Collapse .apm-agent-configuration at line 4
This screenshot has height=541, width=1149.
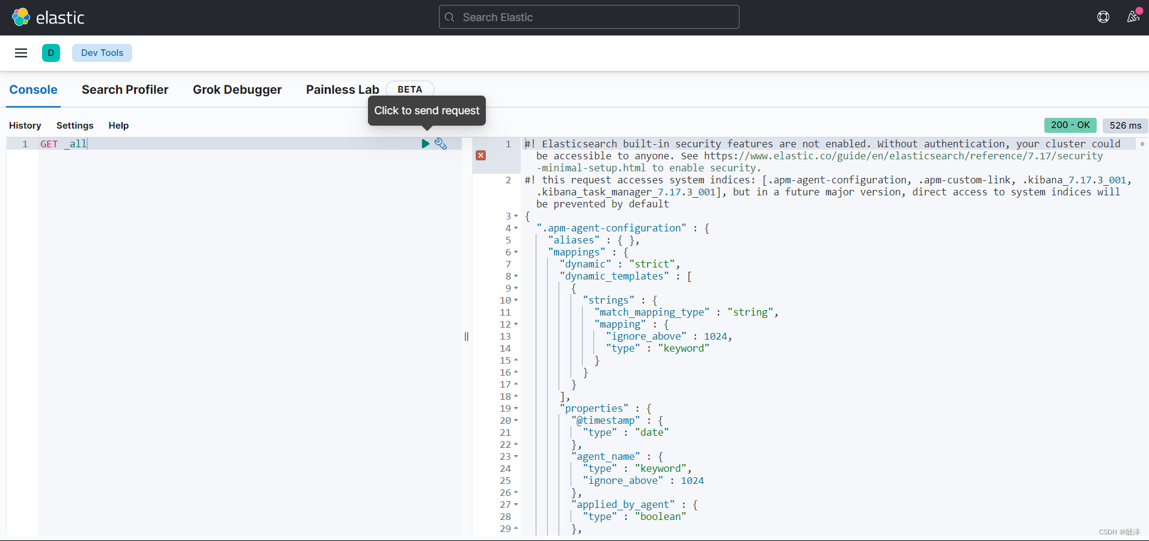tap(516, 228)
